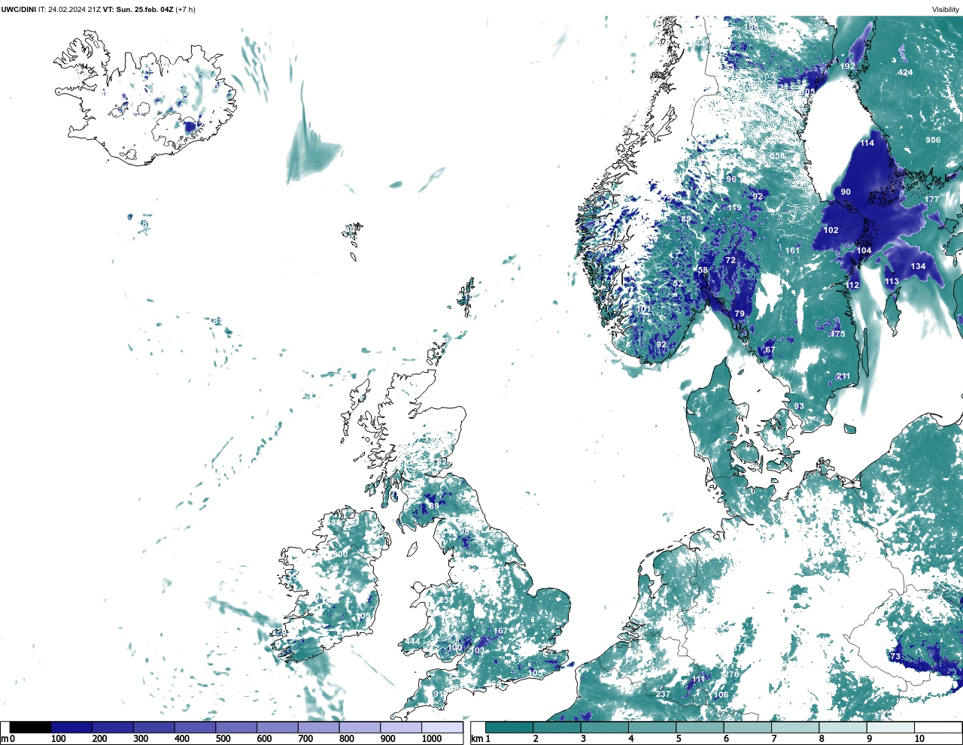Click the map value "167" in England

point(500,631)
